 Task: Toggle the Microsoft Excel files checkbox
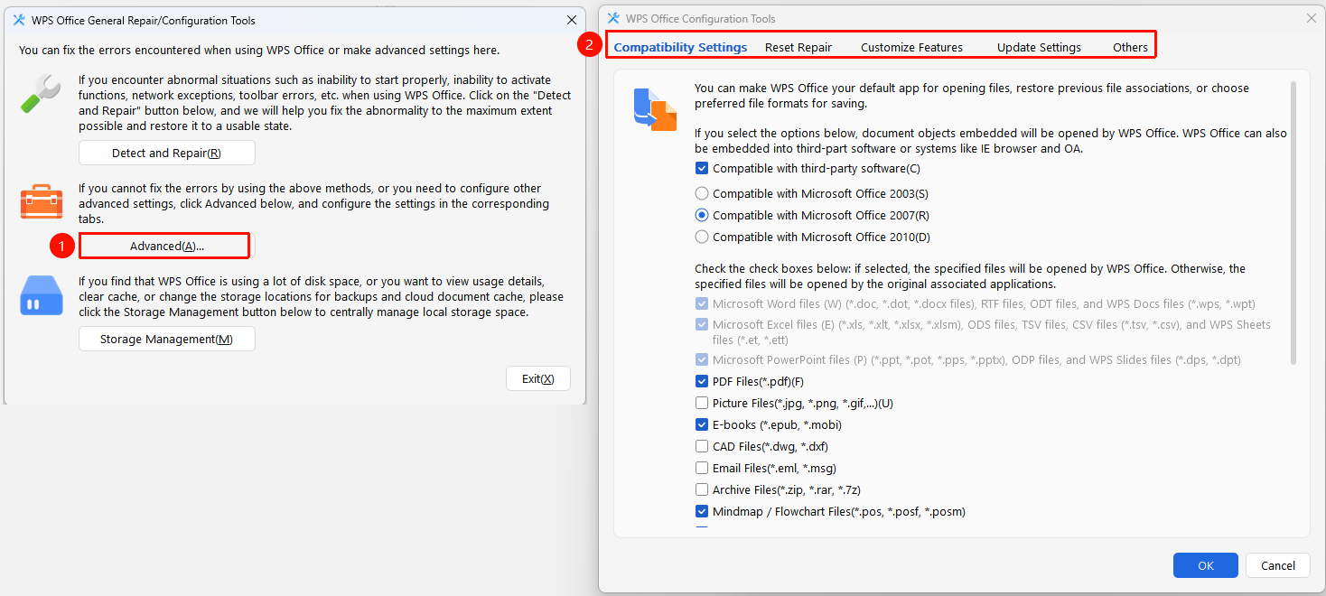point(702,324)
